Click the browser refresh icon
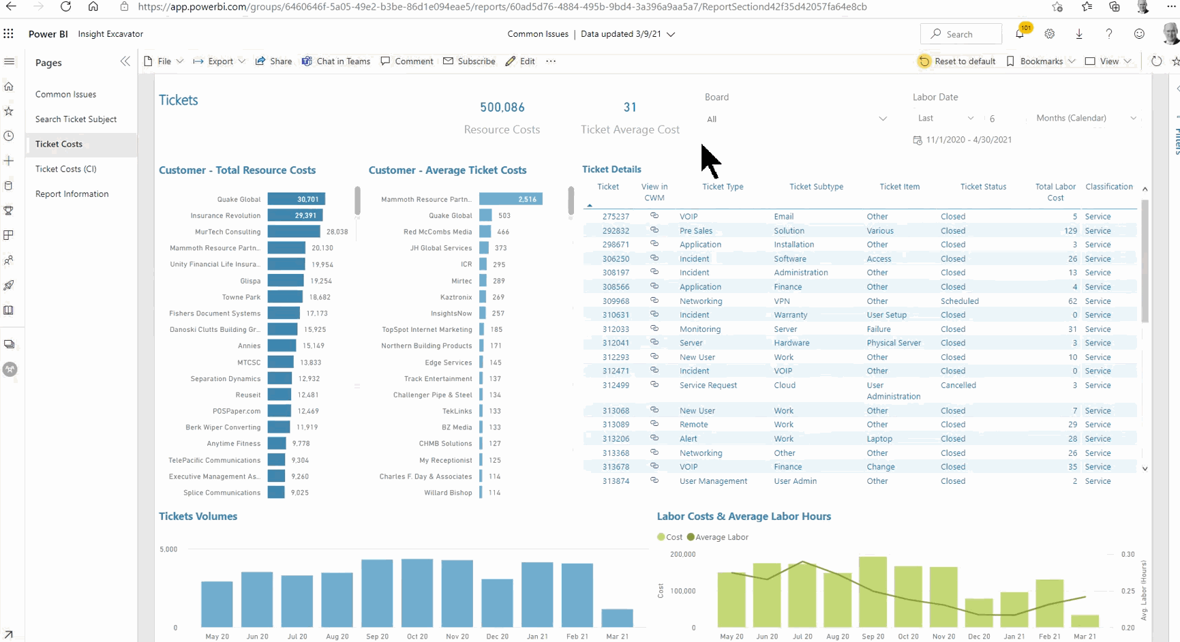1180x642 pixels. coord(65,7)
